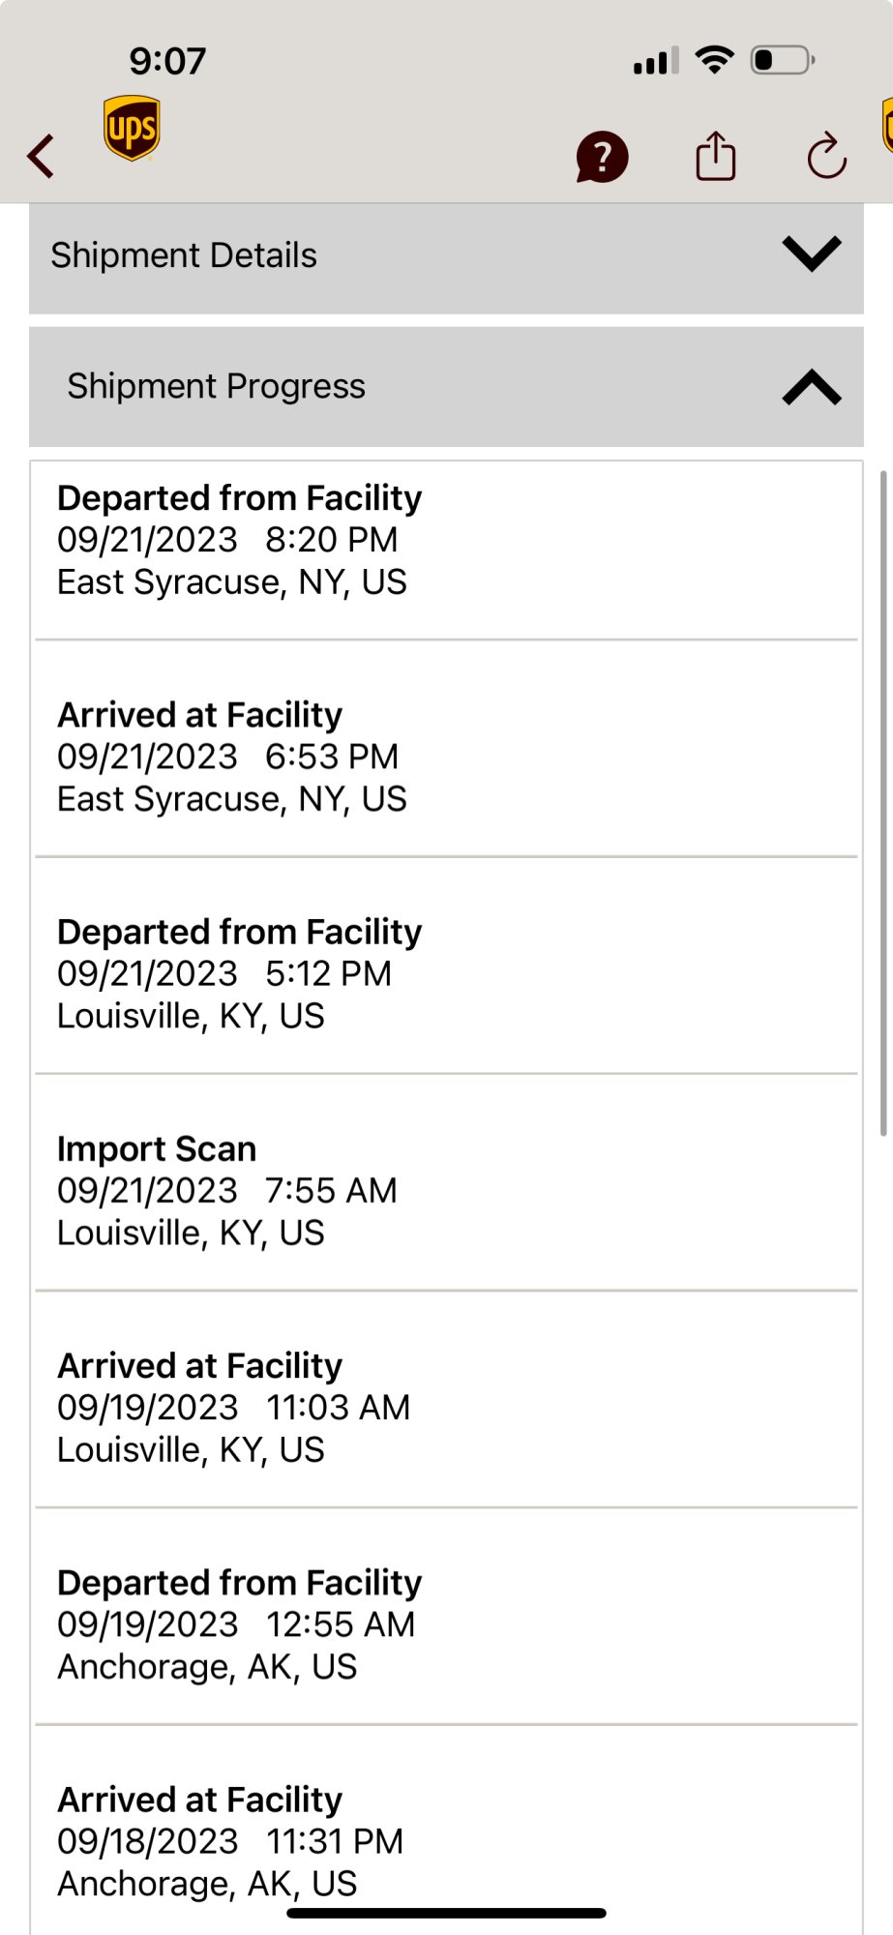Tap the battery indicator icon
893x1935 pixels.
click(x=782, y=60)
